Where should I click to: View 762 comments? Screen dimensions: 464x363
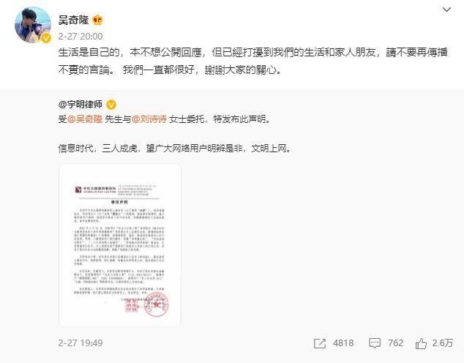396,343
